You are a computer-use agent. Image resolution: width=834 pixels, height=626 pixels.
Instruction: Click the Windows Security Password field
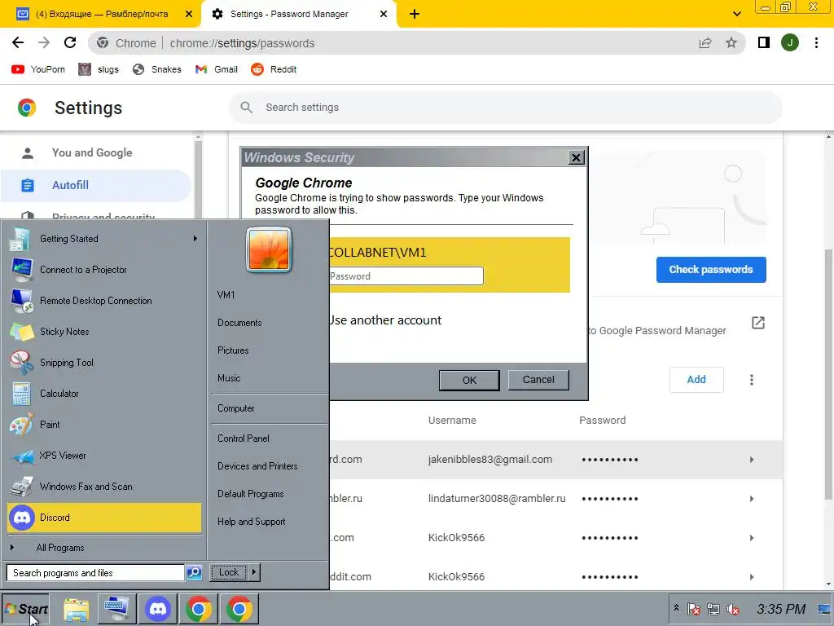[x=406, y=276]
